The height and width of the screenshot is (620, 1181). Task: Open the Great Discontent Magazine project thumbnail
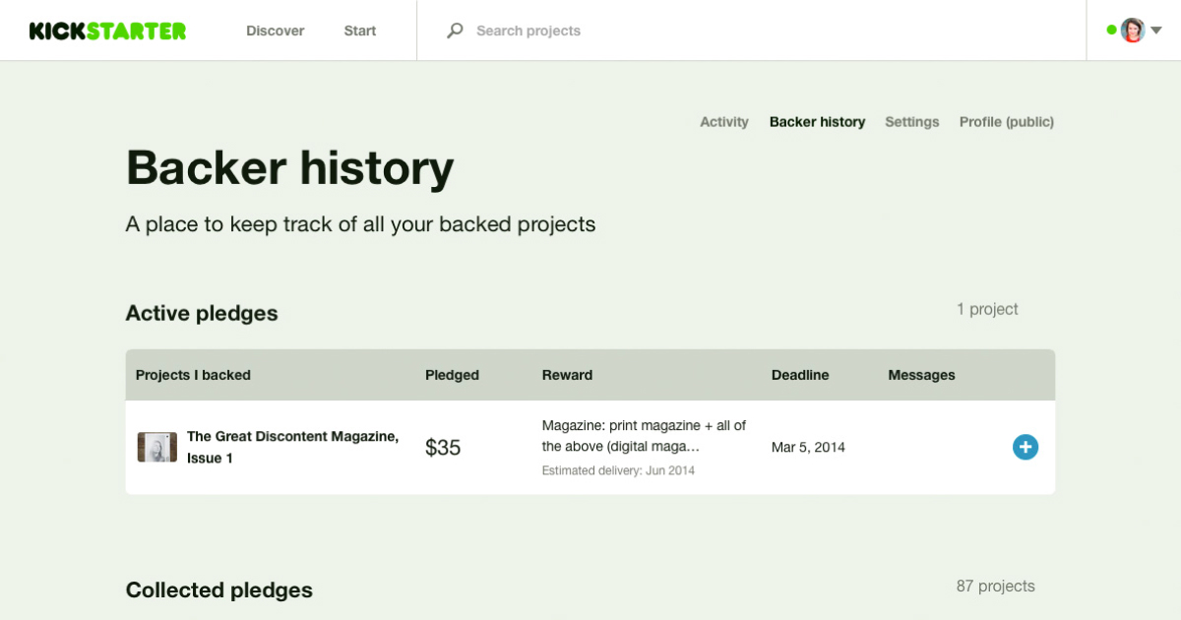coord(156,447)
